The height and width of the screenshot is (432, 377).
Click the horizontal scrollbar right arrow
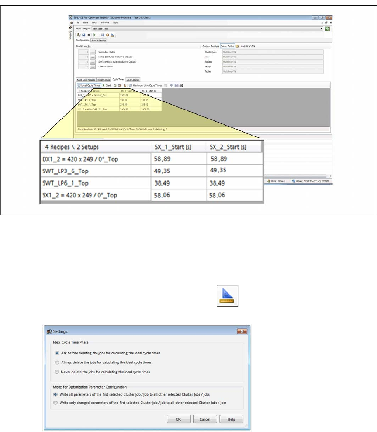coord(330,176)
